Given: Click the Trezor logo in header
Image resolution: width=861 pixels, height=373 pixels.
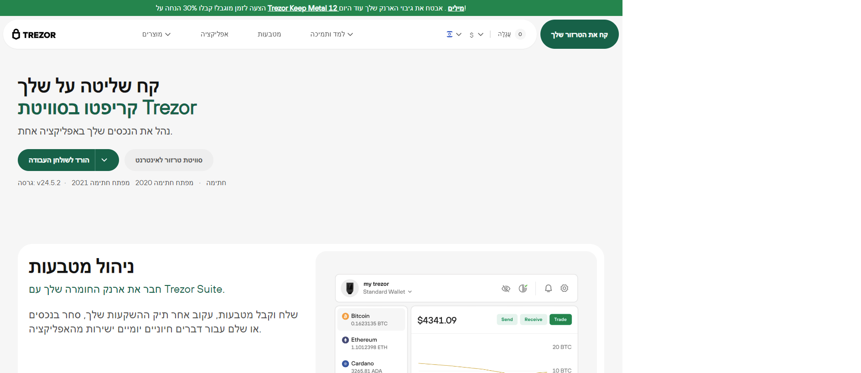Looking at the screenshot, I should [34, 34].
